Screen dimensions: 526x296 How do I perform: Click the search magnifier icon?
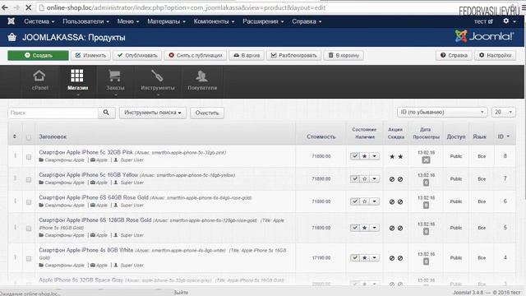[x=106, y=113]
